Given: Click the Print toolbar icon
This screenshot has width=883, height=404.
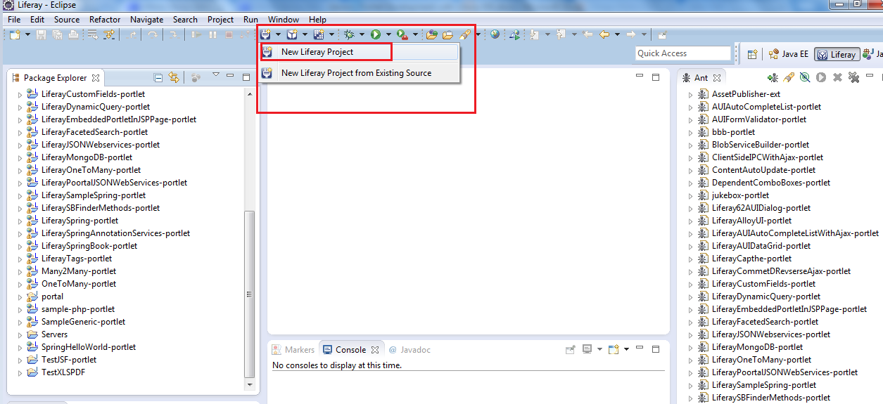Looking at the screenshot, I should (x=73, y=34).
